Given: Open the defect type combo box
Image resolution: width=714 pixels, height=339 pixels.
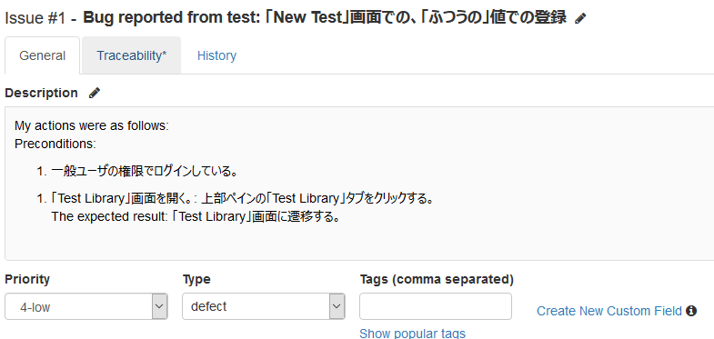Looking at the screenshot, I should pyautogui.click(x=264, y=306).
